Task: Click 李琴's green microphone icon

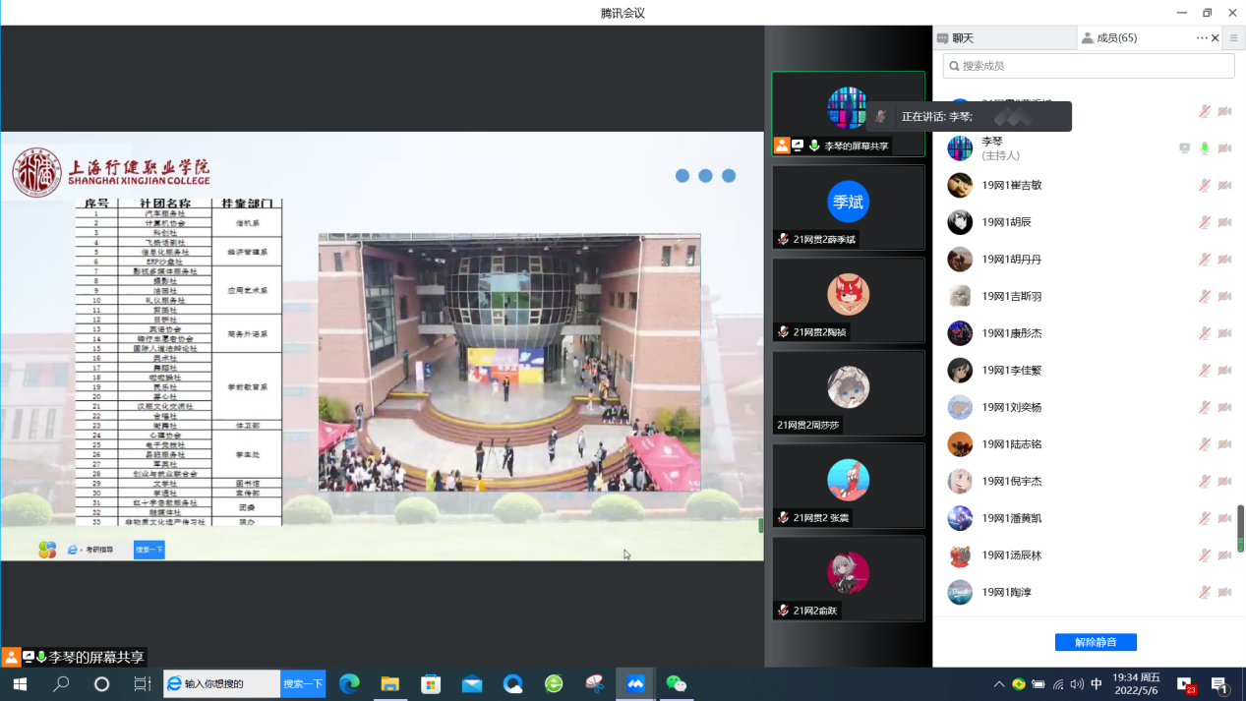Action: [1205, 148]
